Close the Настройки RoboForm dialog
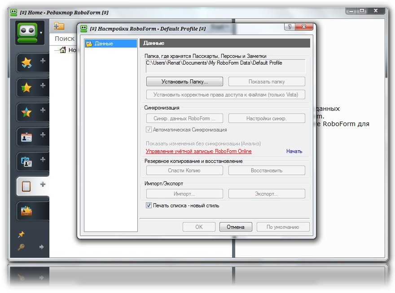Viewport: 395px width, 293px height. click(x=304, y=26)
